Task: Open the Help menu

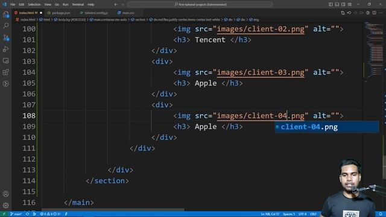Action: 91,4
